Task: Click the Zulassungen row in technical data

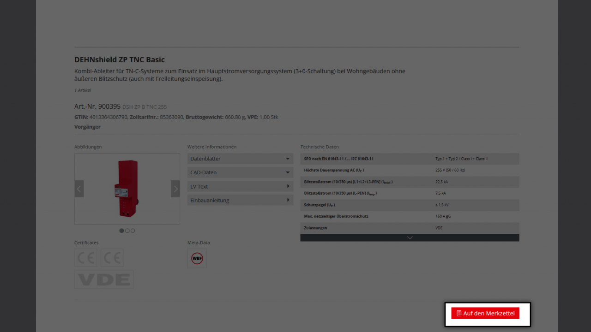Action: click(x=410, y=228)
